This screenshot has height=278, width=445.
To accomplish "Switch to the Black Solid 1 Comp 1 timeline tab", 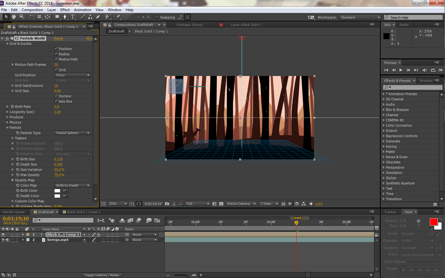I will click(83, 212).
